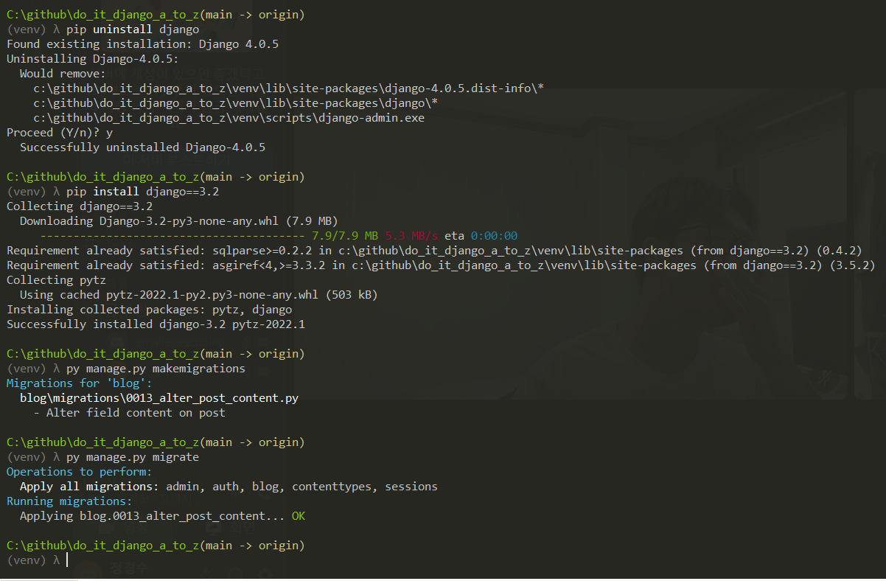886x581 pixels.
Task: Select 'Apply all migrations: admin, auth, blog...' line
Action: (229, 487)
